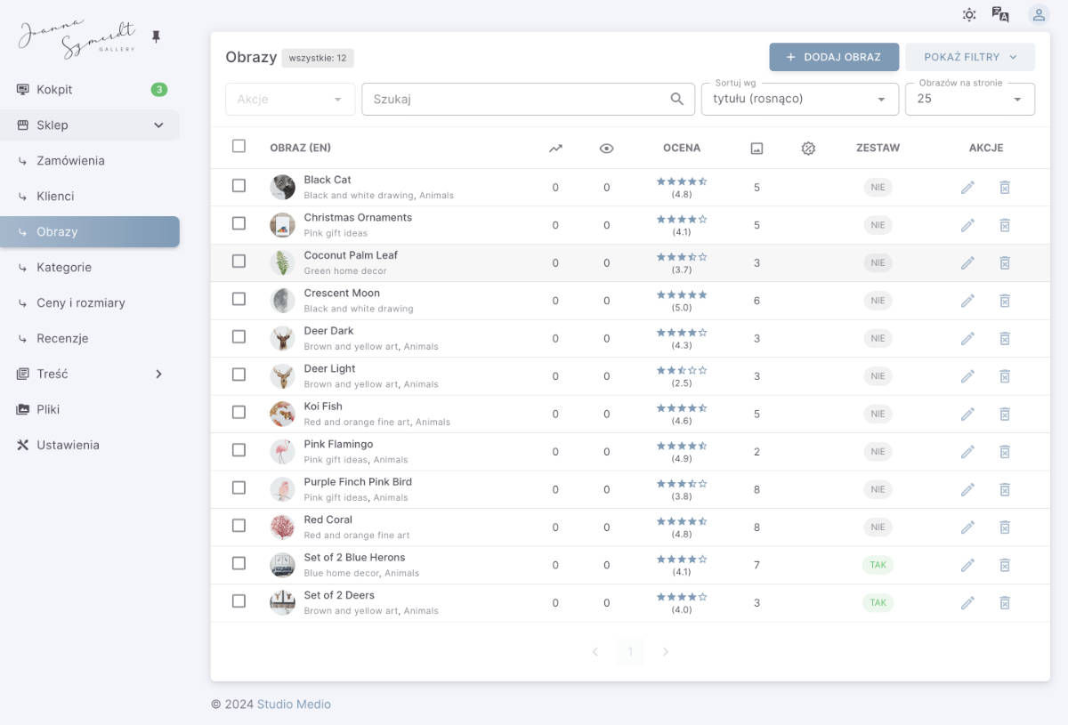Check the Koi Fish checkbox

[x=239, y=412]
